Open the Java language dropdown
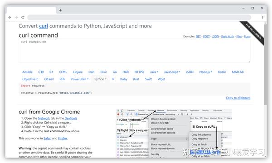272x163 pixels. (x=154, y=72)
